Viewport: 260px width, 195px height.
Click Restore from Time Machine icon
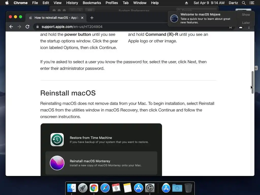57,140
